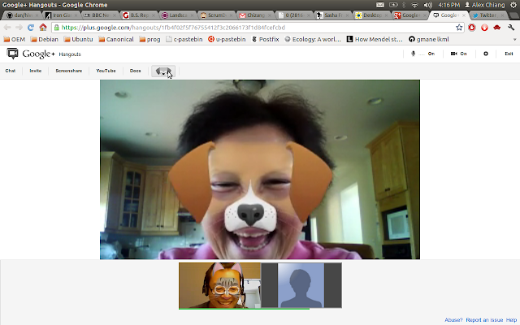The image size is (520, 325).
Task: Click the Abuse? link
Action: 453,320
